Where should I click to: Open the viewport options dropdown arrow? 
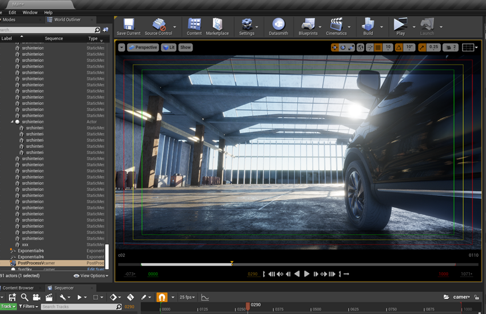pyautogui.click(x=121, y=47)
